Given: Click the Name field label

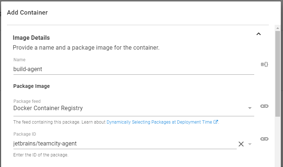Looking at the screenshot, I should [19, 60].
